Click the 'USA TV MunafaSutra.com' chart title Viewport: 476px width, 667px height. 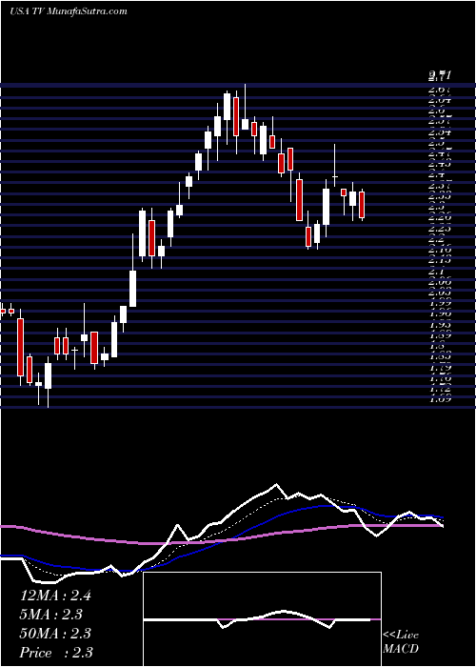pos(69,11)
